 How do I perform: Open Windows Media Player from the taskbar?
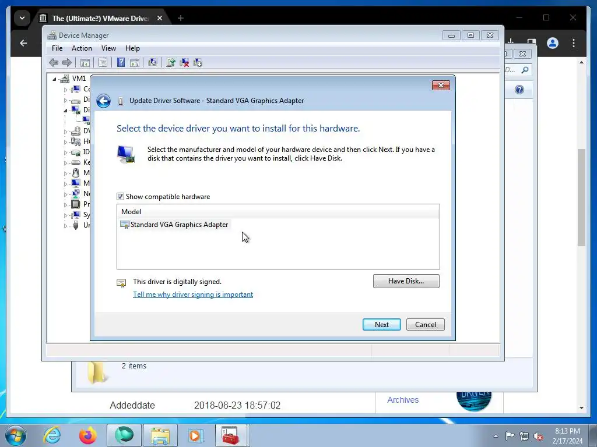coord(196,435)
